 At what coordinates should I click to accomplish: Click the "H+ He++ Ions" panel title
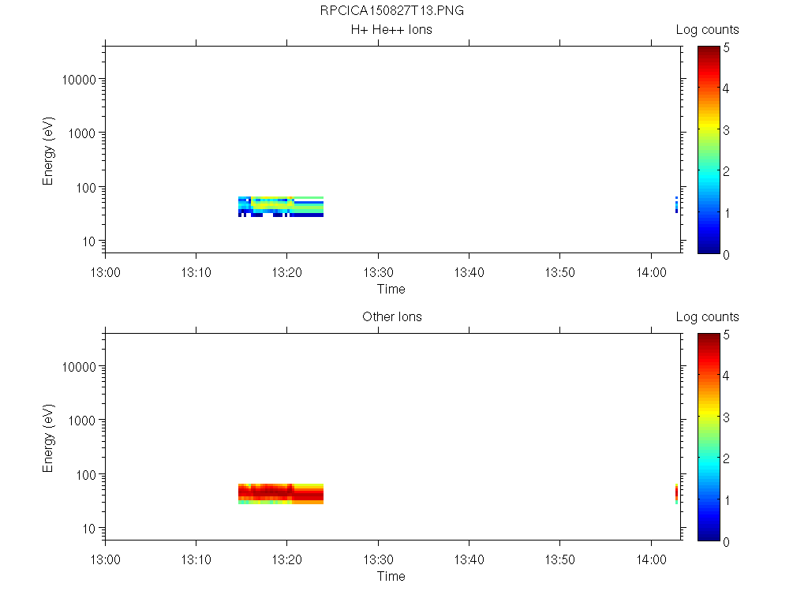[391, 29]
